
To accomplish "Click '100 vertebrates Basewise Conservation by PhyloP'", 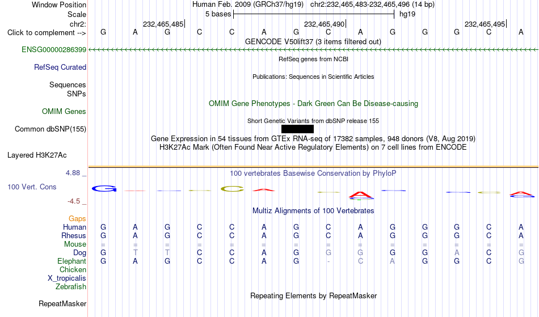I will point(313,173).
